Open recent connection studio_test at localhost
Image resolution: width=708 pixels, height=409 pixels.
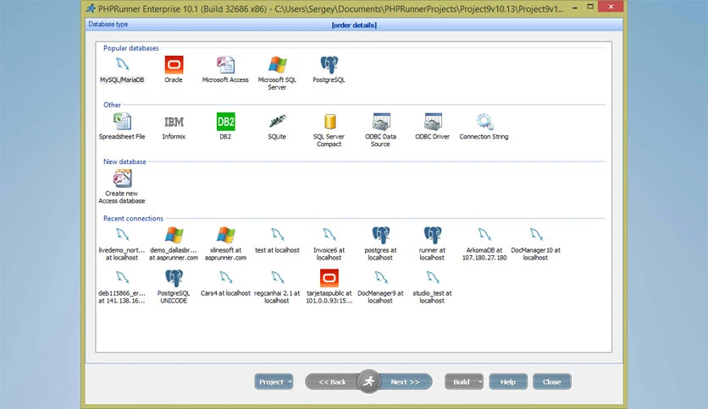pos(432,287)
